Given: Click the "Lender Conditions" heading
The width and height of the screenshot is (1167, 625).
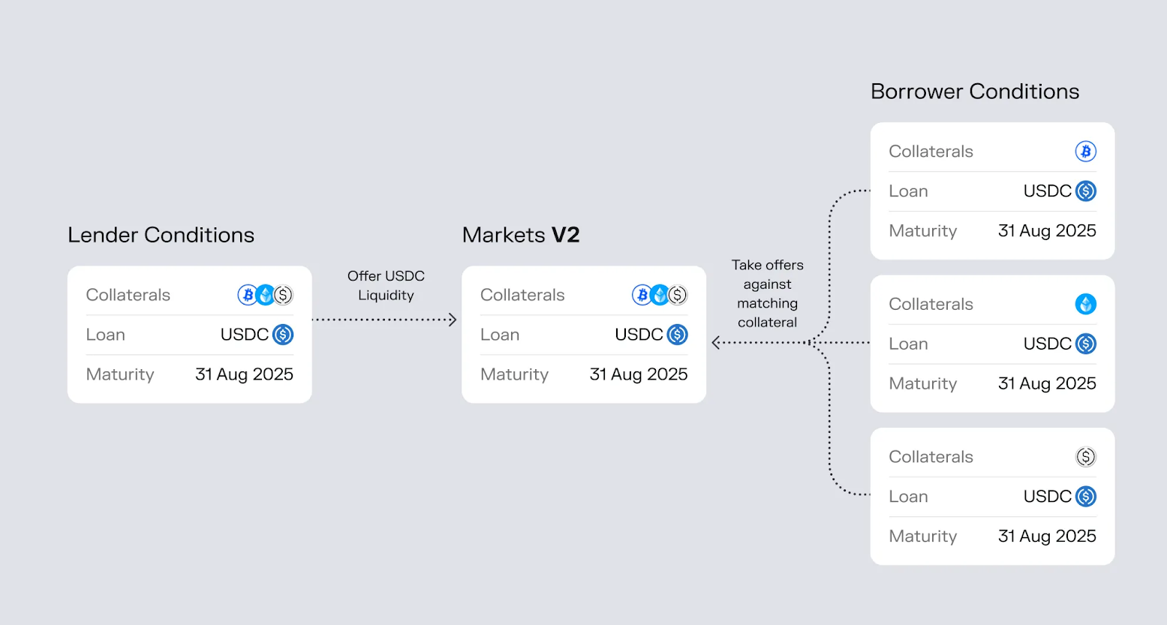Looking at the screenshot, I should pyautogui.click(x=161, y=235).
